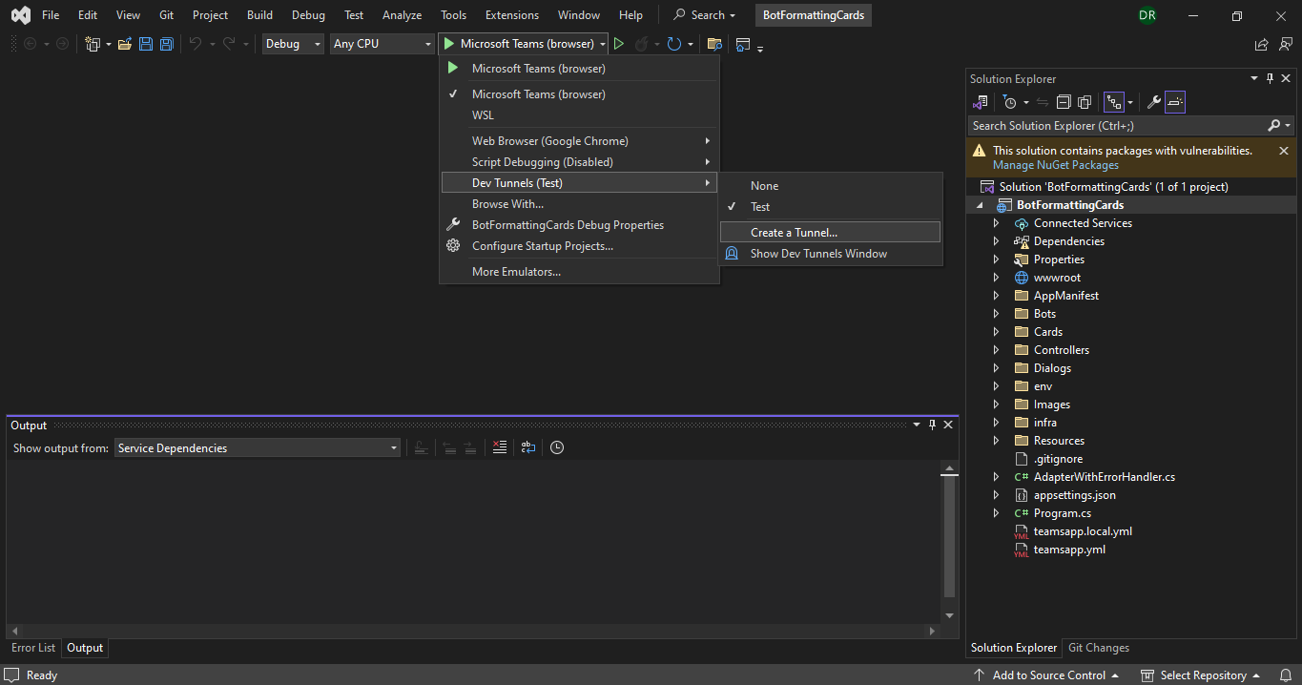Click the notifications bell in status bar

[x=1284, y=675]
